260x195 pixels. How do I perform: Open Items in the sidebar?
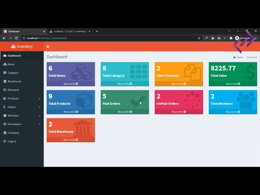pos(22,64)
